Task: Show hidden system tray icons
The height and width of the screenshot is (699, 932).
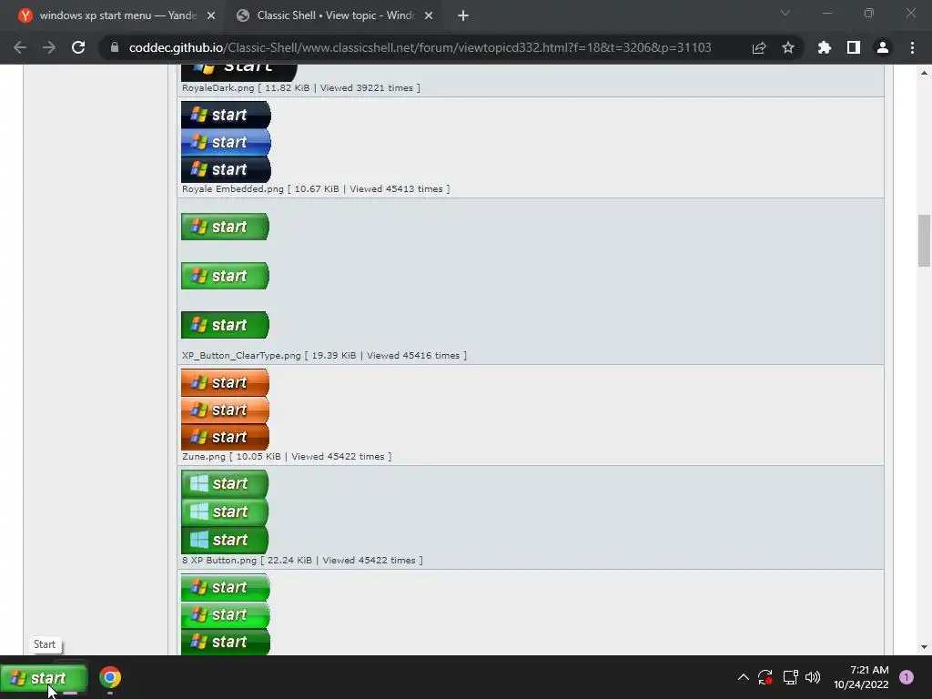Action: (x=743, y=677)
